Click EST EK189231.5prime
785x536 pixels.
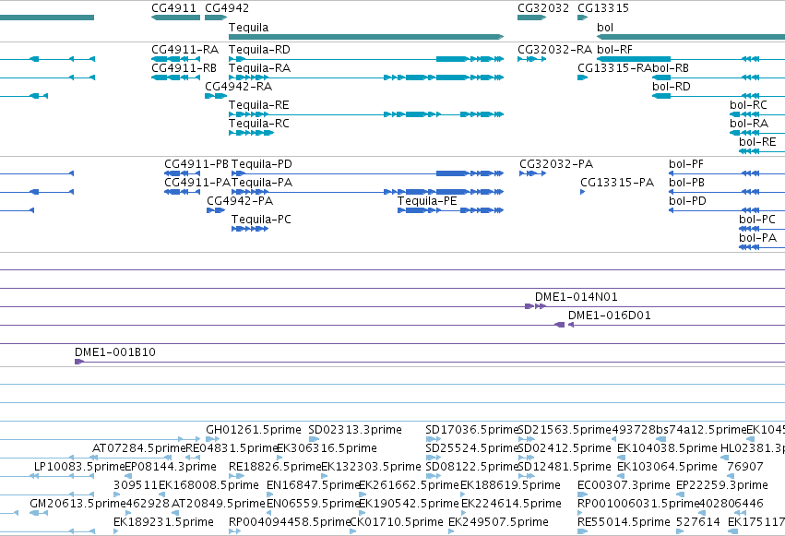[163, 522]
